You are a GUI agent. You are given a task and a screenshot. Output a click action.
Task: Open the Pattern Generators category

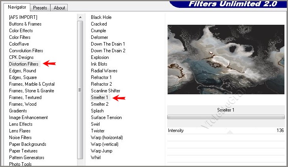click(x=27, y=158)
